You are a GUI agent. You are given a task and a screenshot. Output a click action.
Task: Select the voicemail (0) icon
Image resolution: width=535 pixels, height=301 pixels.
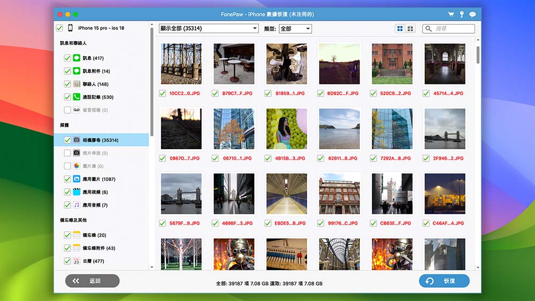77,110
